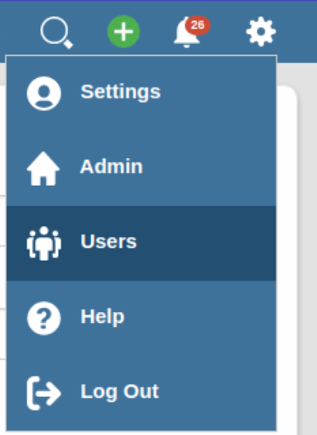
Task: Open notifications bell icon
Action: [186, 34]
